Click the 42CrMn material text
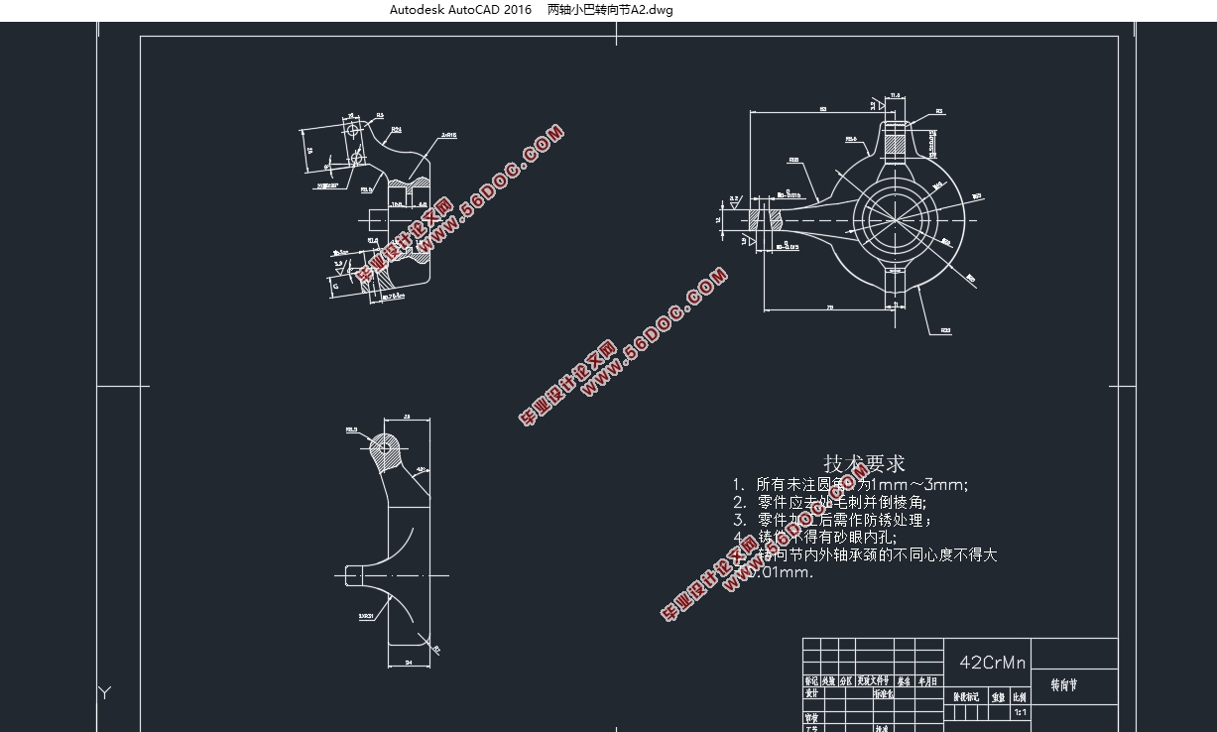The image size is (1217, 732). point(992,663)
